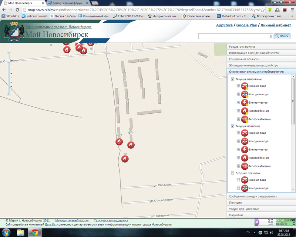This screenshot has height=237, width=296.
Task: Open the AppStore link
Action: point(224,25)
